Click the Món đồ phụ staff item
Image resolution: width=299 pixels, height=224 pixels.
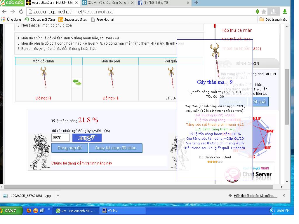pos(111,77)
